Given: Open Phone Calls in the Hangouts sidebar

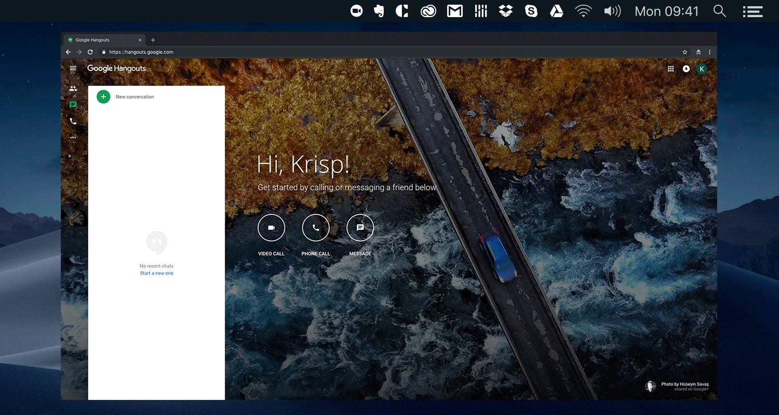Looking at the screenshot, I should pyautogui.click(x=73, y=121).
